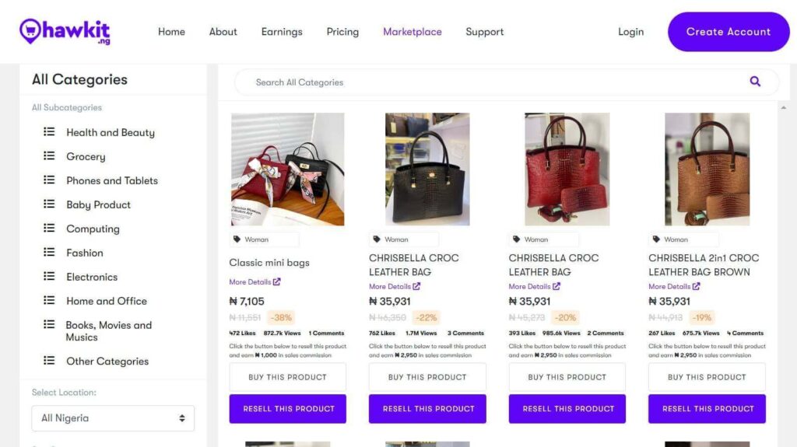The image size is (797, 447).
Task: Click the list icon next to Electronics
Action: coord(49,277)
